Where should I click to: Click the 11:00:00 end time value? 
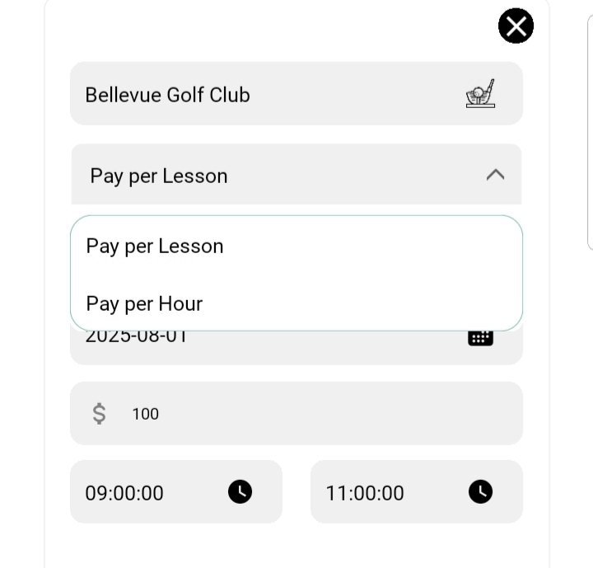(x=365, y=493)
